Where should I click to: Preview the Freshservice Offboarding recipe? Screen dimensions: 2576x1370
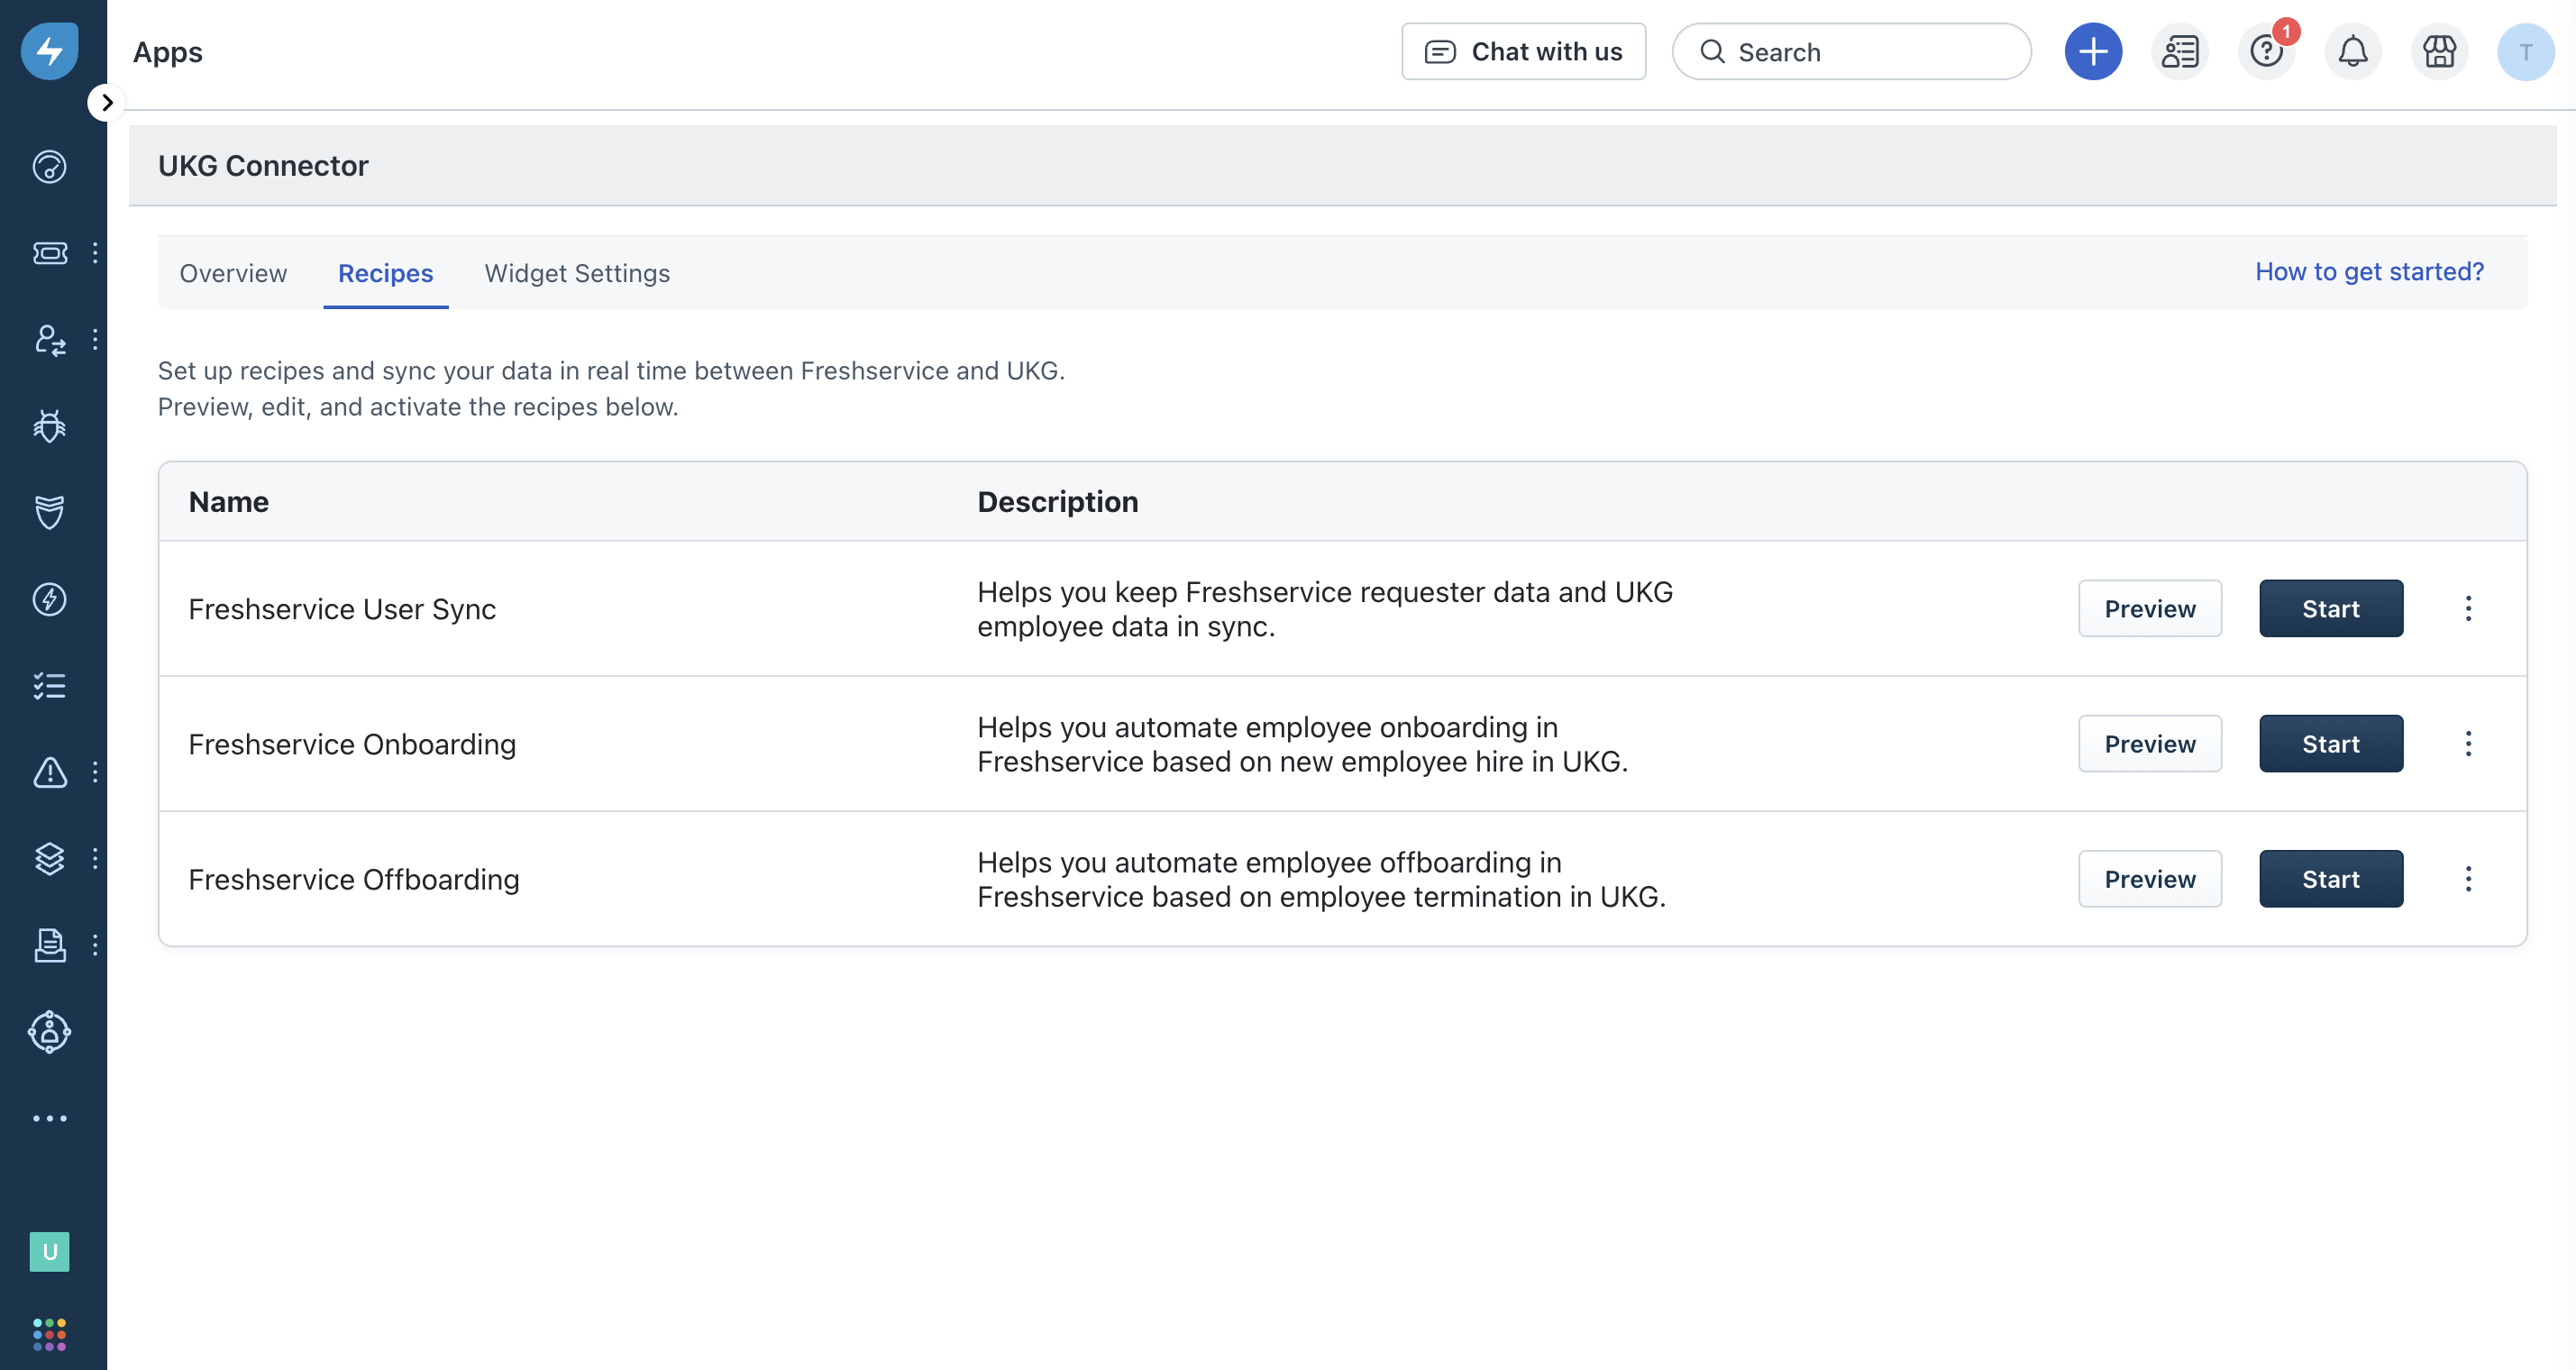[2149, 879]
